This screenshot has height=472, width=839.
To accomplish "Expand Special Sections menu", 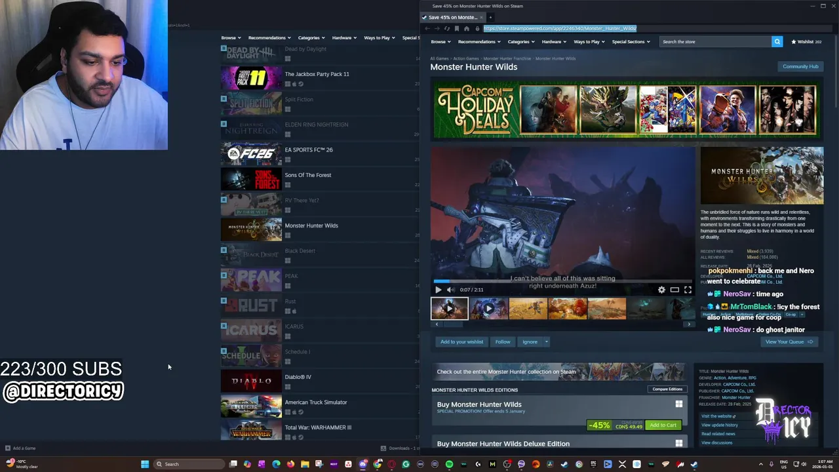I will pyautogui.click(x=631, y=41).
